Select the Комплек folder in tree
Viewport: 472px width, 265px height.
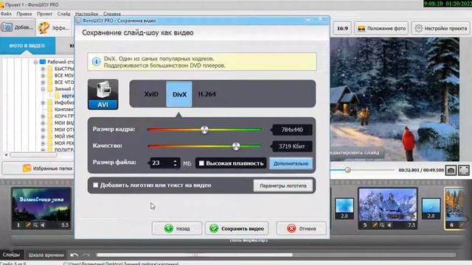[x=64, y=110]
